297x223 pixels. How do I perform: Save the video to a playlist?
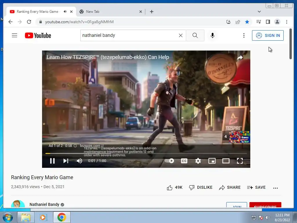pyautogui.click(x=256, y=188)
